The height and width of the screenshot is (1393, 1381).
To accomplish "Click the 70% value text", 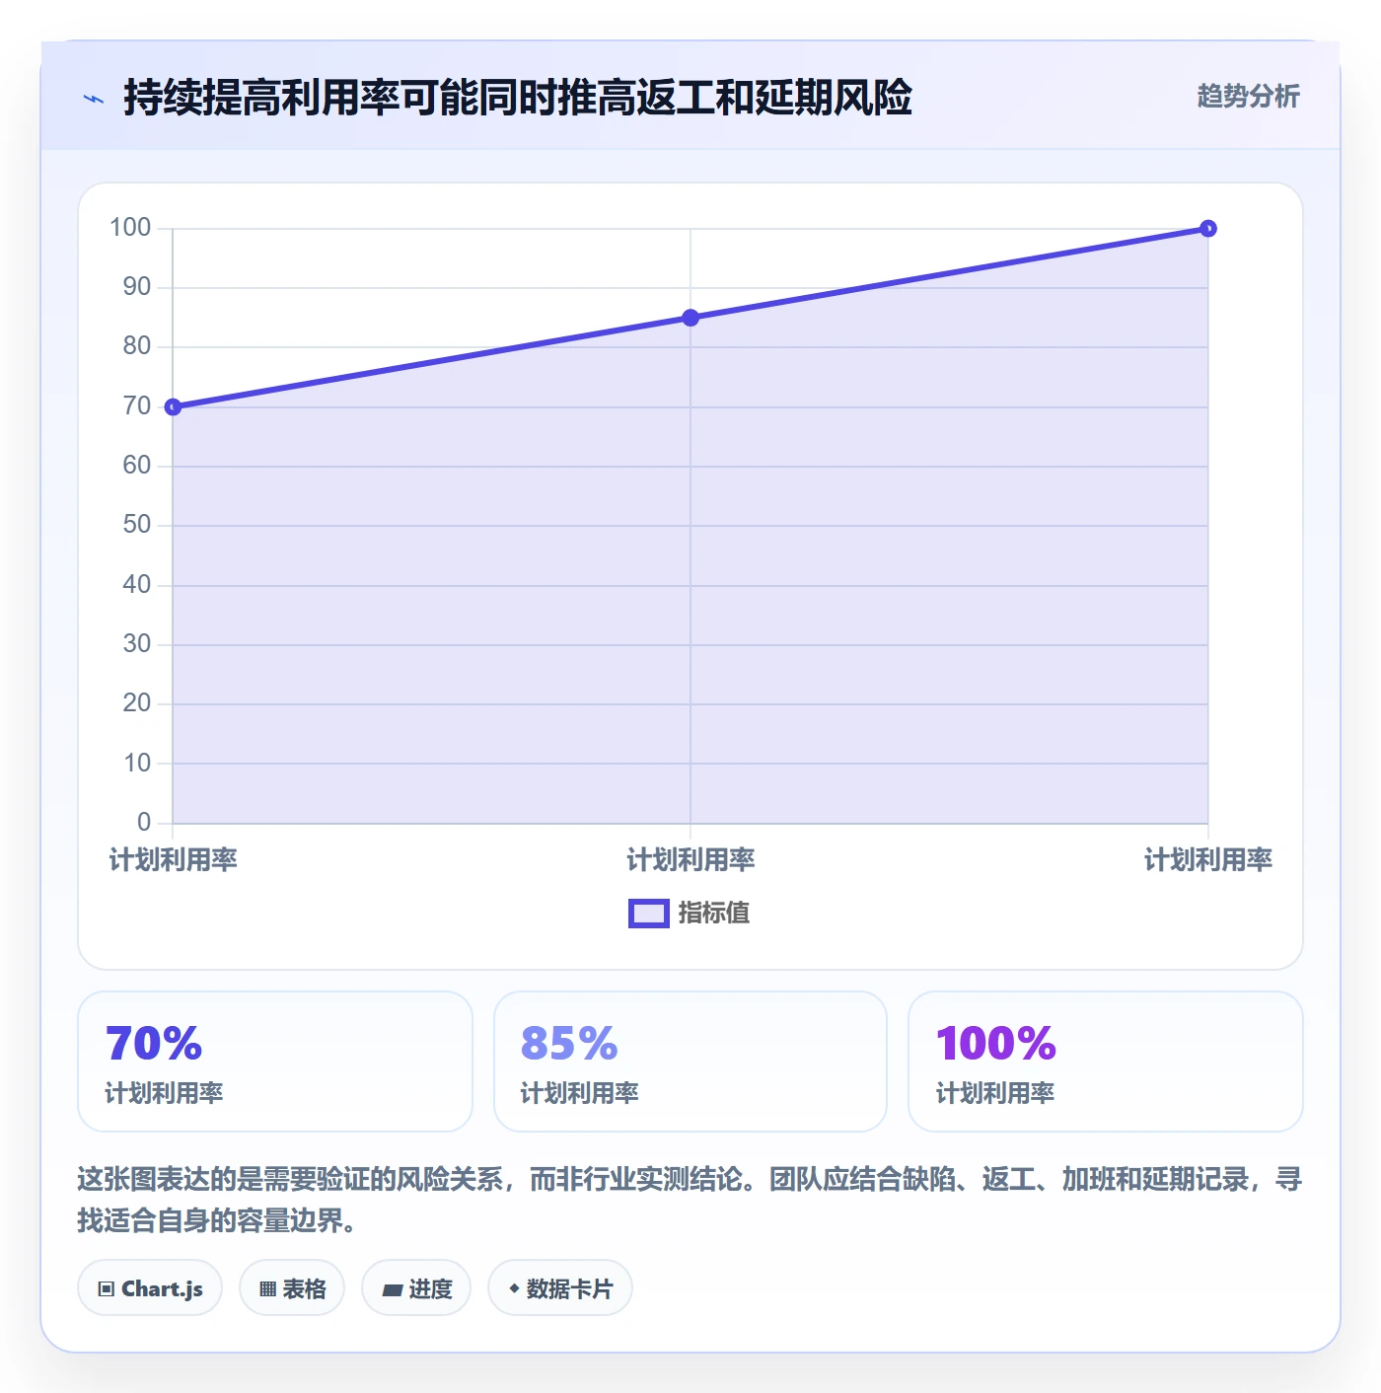I will [x=154, y=1044].
